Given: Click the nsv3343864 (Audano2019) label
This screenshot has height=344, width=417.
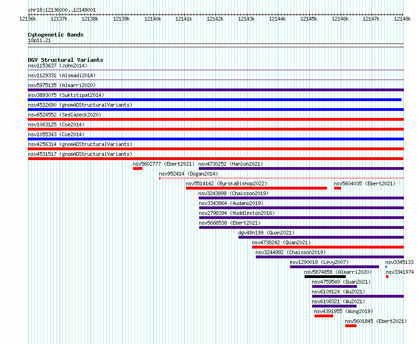Looking at the screenshot, I should 231,203.
